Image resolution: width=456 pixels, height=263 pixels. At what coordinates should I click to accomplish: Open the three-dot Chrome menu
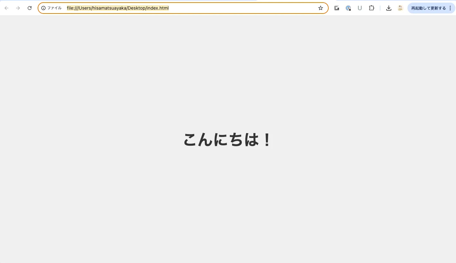click(450, 8)
